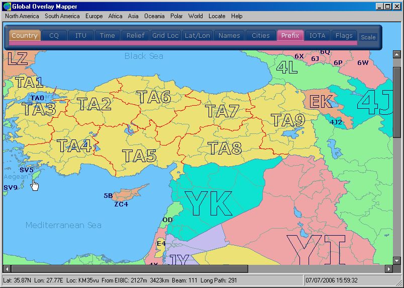Image resolution: width=404 pixels, height=288 pixels.
Task: Click the TA6 prefix label
Action: coord(154,97)
